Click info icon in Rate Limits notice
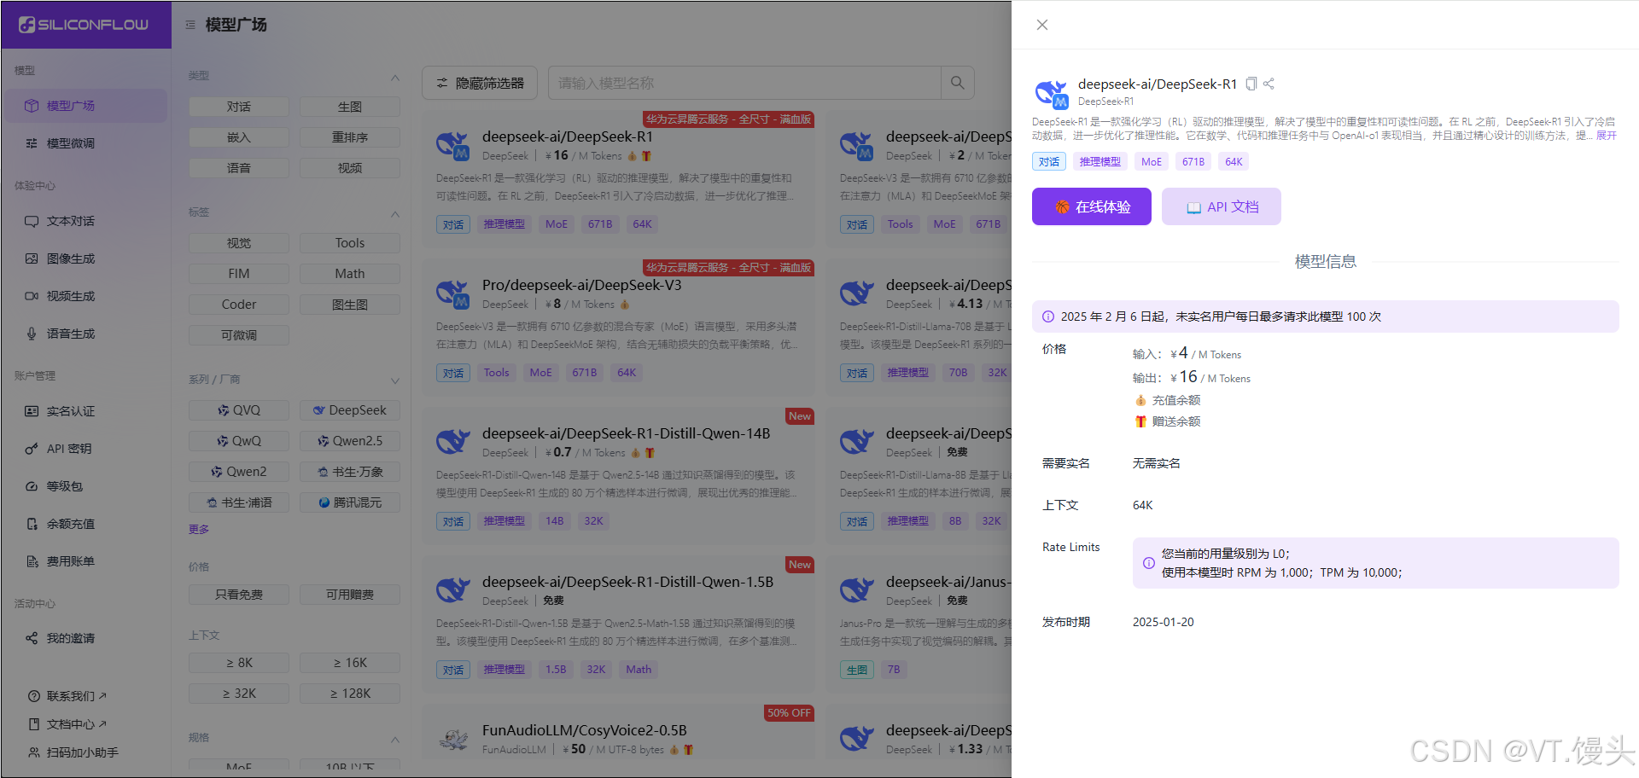Viewport: 1639px width, 778px height. (1149, 563)
